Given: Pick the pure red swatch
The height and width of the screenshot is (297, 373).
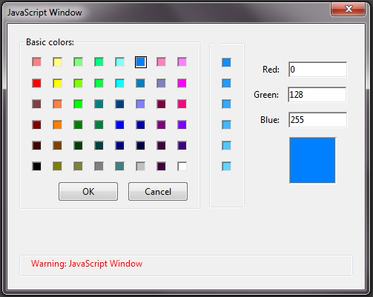Looking at the screenshot, I should (x=36, y=84).
